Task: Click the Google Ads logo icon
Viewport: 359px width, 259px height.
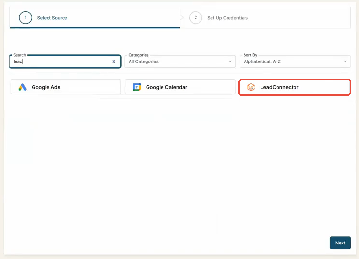Action: 23,87
